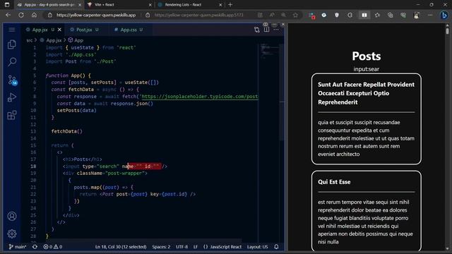Click the Posts heading in preview
Viewport: 452px width, 254px height.
366,56
